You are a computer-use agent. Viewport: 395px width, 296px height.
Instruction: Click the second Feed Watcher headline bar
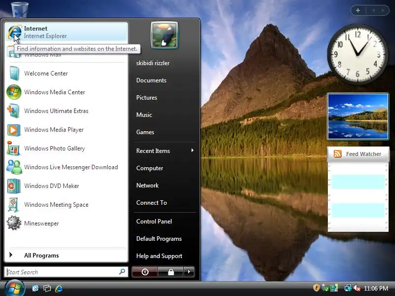pos(358,210)
